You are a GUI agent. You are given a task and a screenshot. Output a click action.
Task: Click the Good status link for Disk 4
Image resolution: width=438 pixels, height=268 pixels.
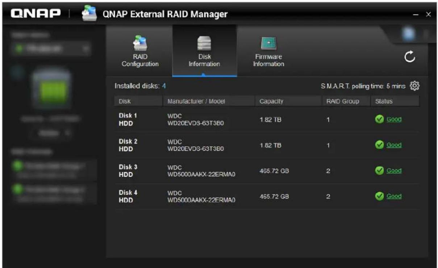coord(394,196)
